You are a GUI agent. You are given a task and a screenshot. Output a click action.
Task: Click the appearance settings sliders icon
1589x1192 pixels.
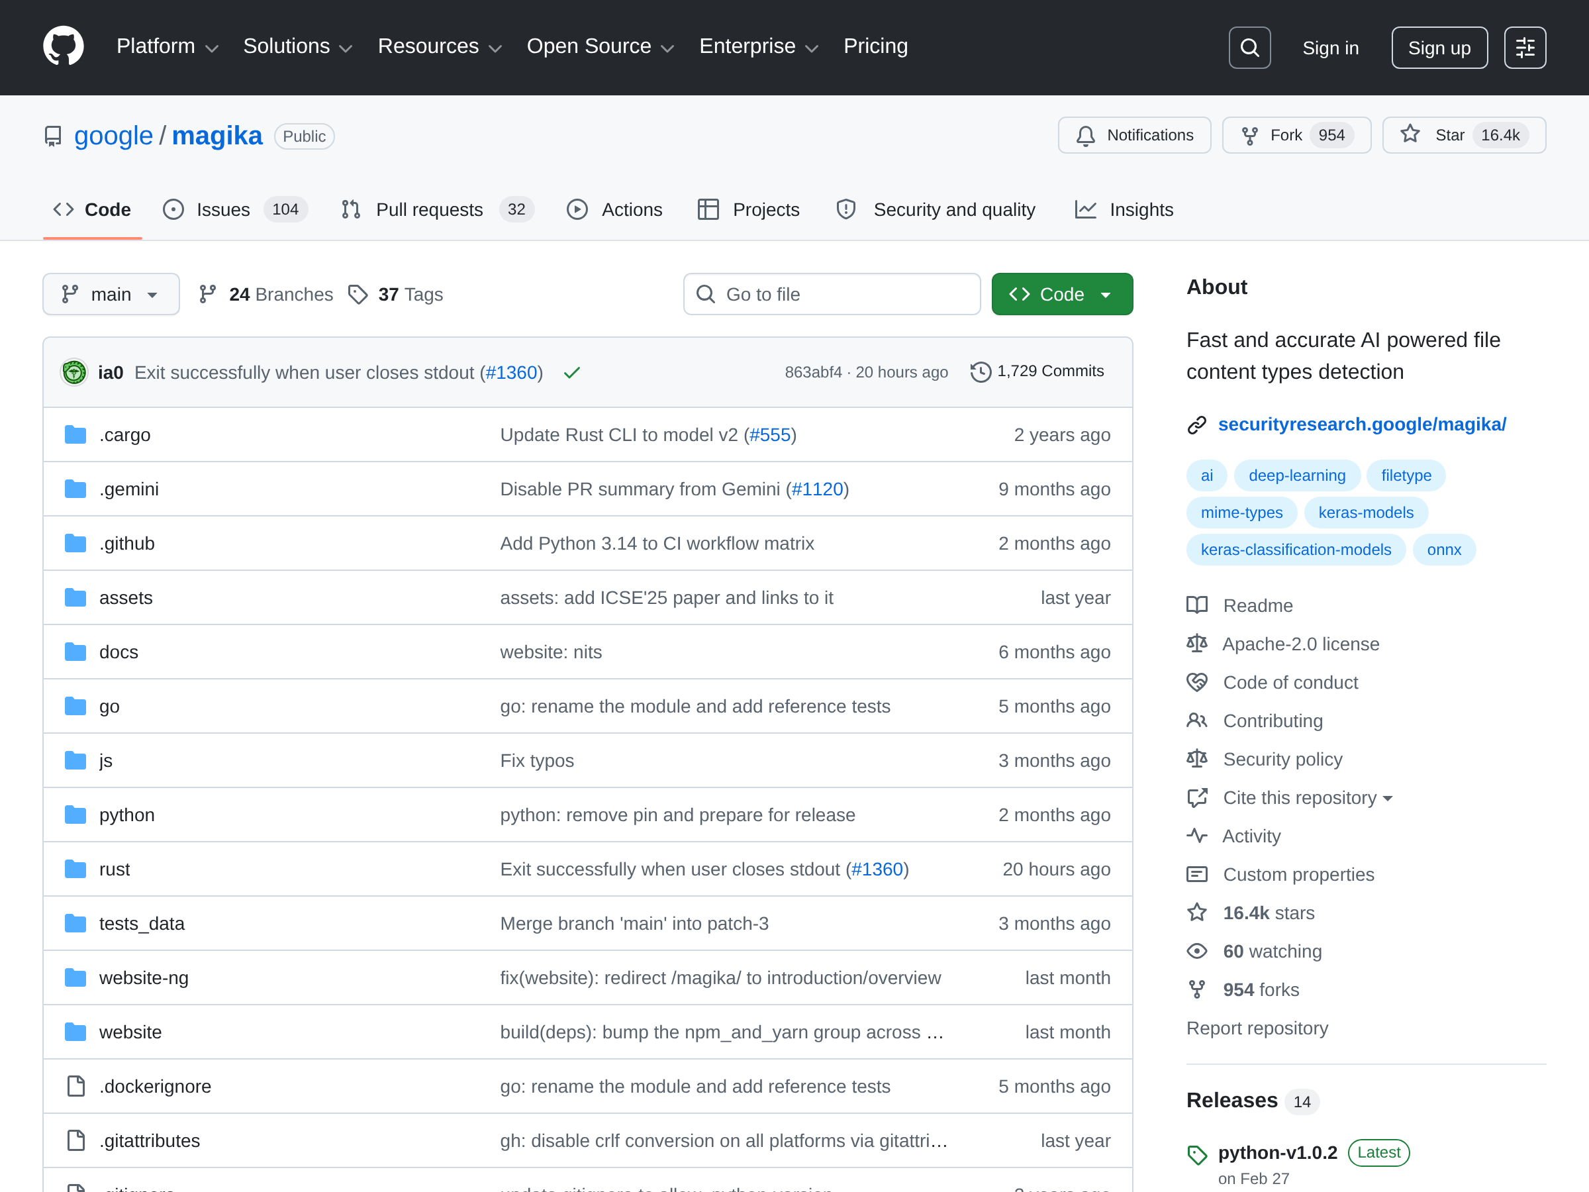(x=1524, y=48)
